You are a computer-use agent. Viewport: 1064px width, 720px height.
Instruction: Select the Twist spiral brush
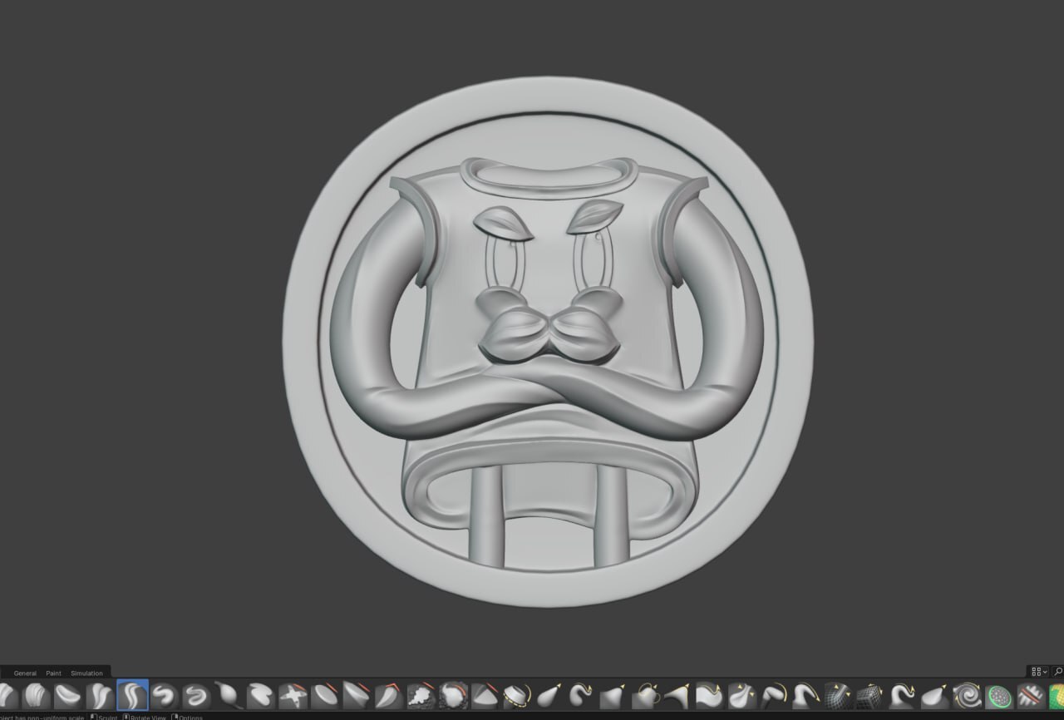967,695
